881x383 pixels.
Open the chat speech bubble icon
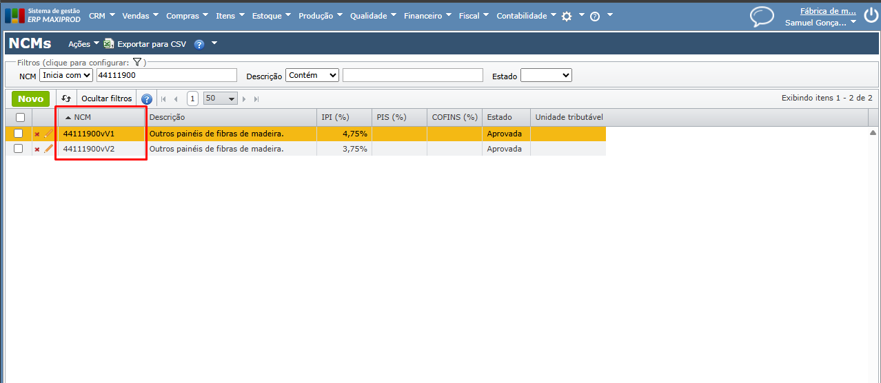(762, 17)
